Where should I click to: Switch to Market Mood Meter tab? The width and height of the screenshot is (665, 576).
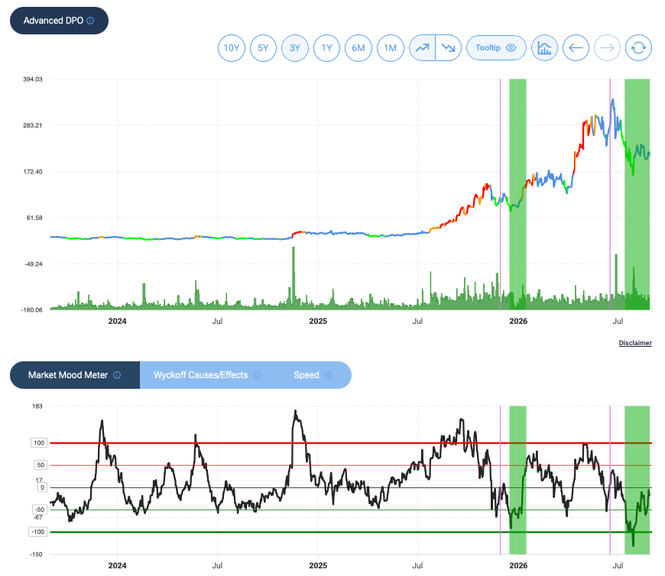point(75,375)
